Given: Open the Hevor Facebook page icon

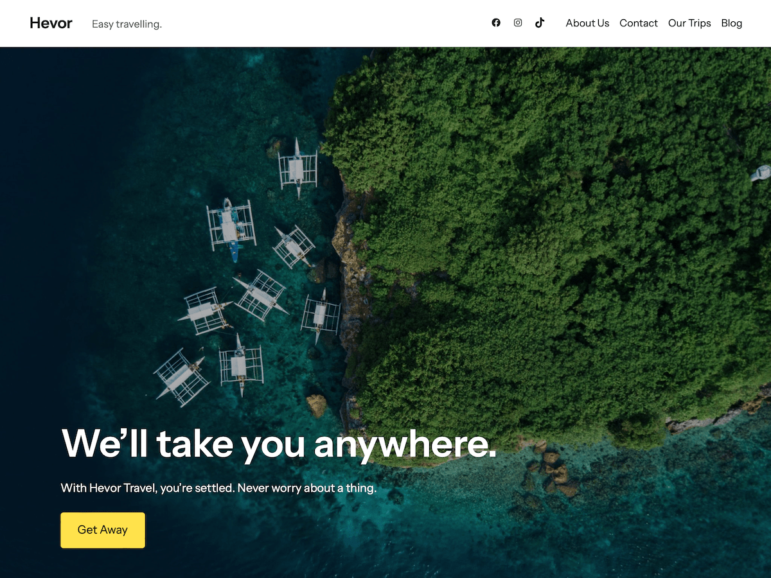Looking at the screenshot, I should tap(496, 23).
